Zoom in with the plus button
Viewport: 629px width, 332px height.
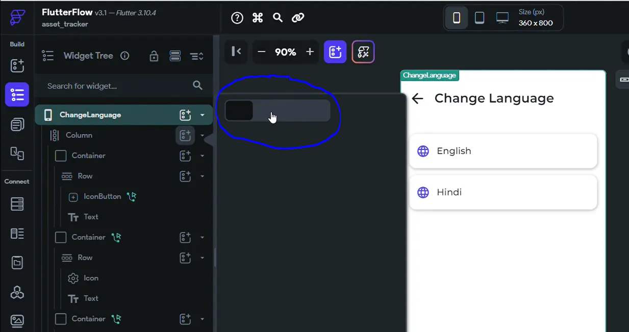coord(310,52)
